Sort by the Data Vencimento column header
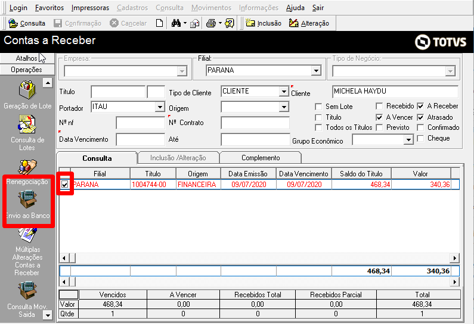 pyautogui.click(x=304, y=174)
